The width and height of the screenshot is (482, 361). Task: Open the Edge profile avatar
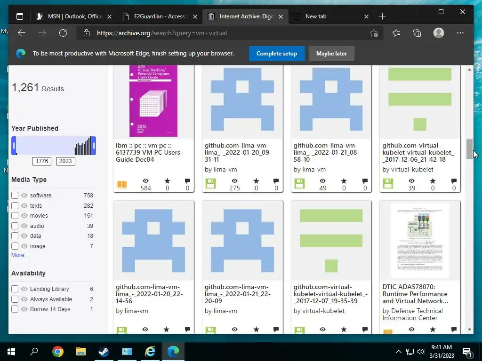[439, 33]
